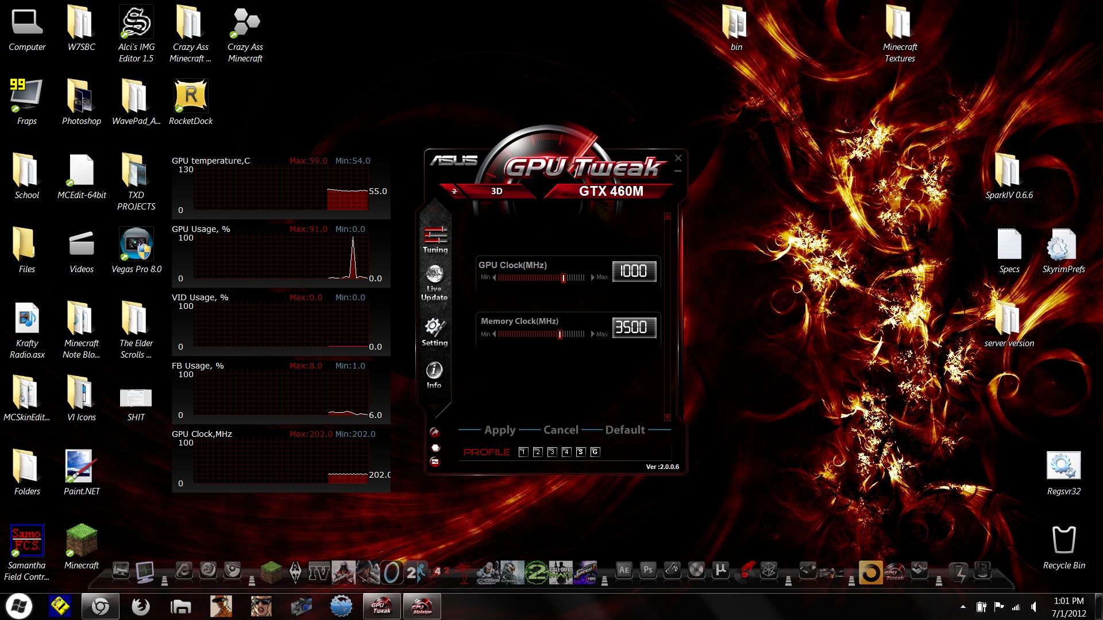Click the GPU Tweak scrollbar up arrow

pos(668,217)
